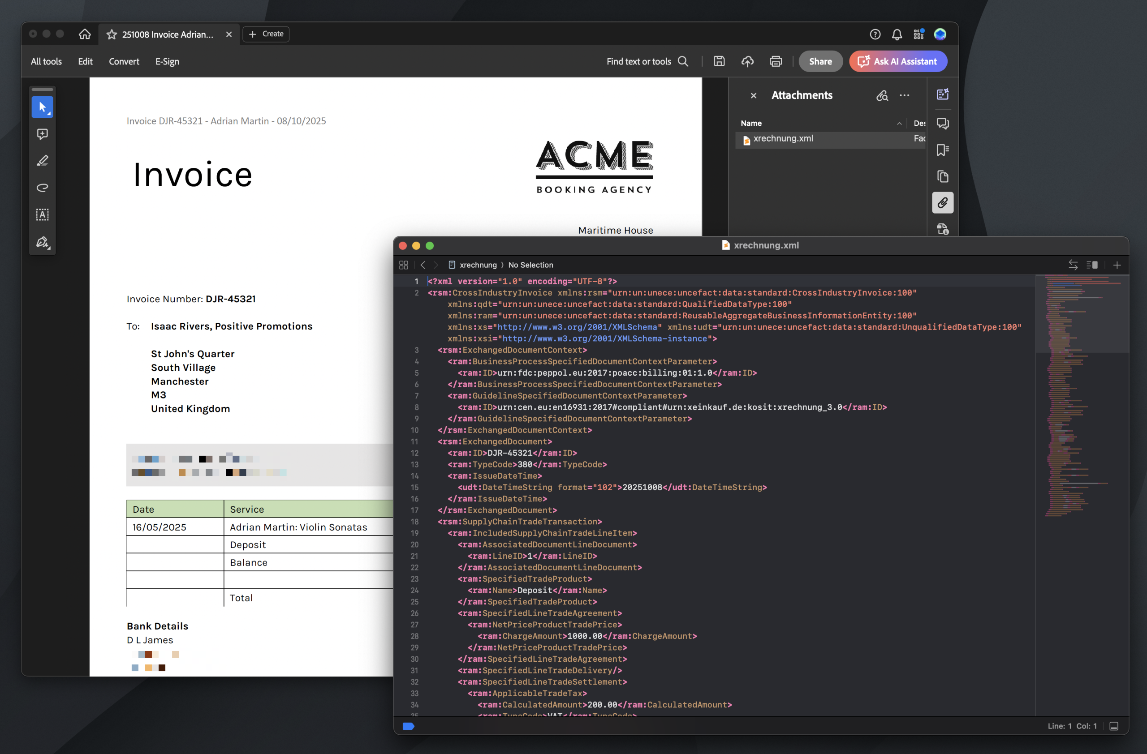The width and height of the screenshot is (1147, 754).
Task: Select the arrow Select tool in the left toolbar
Action: (x=43, y=107)
